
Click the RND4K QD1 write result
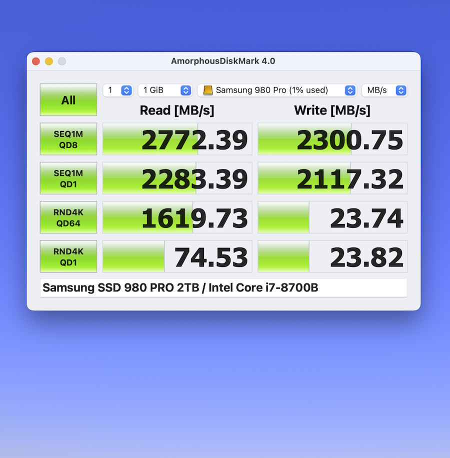point(332,256)
